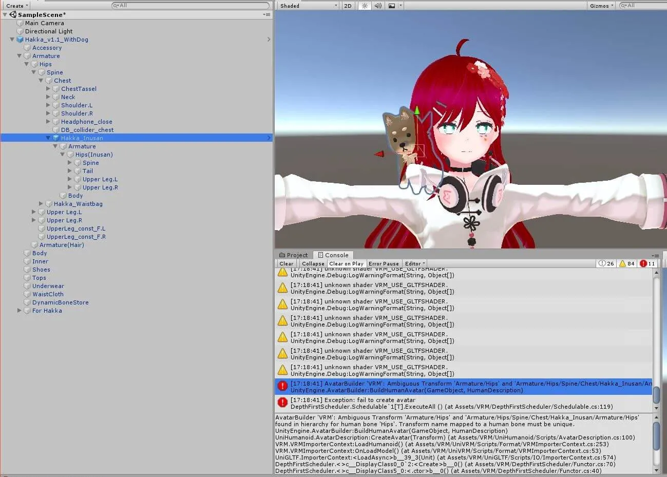The width and height of the screenshot is (667, 477).
Task: Focus the Hierarchy search field
Action: tap(190, 6)
